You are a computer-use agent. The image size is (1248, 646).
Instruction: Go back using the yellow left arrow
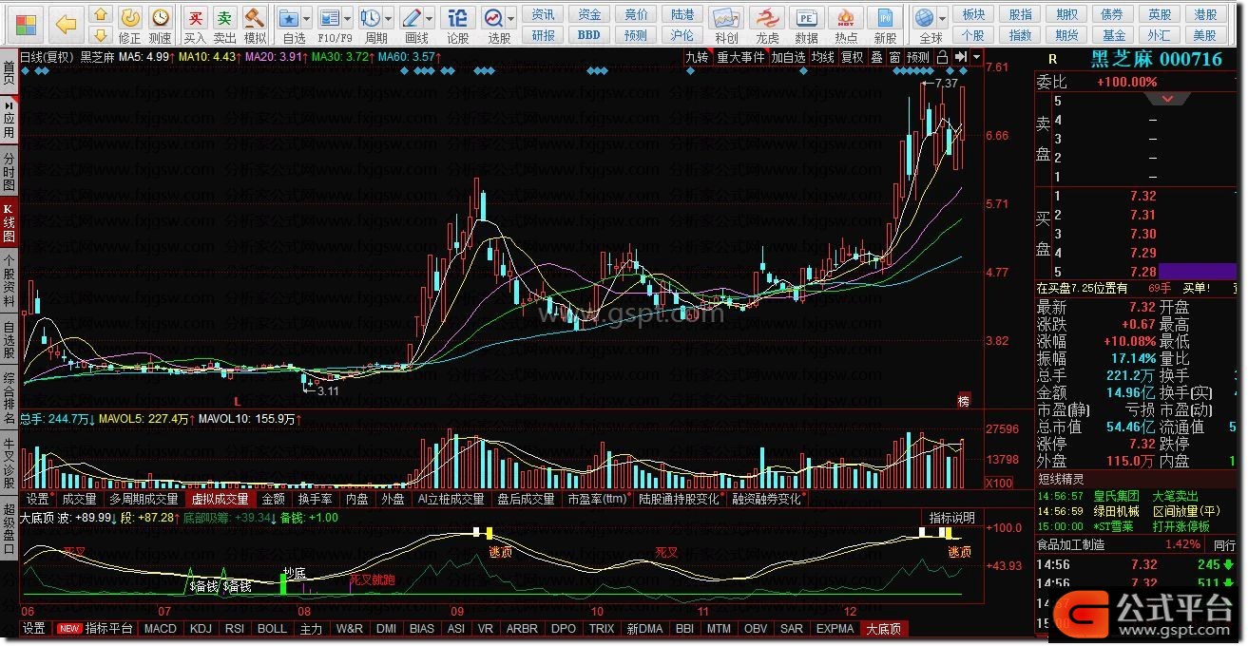[66, 23]
